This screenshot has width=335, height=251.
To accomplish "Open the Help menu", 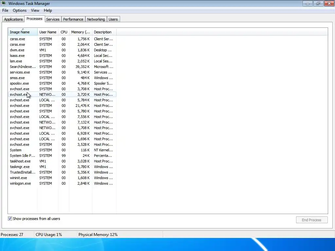I will click(48, 10).
